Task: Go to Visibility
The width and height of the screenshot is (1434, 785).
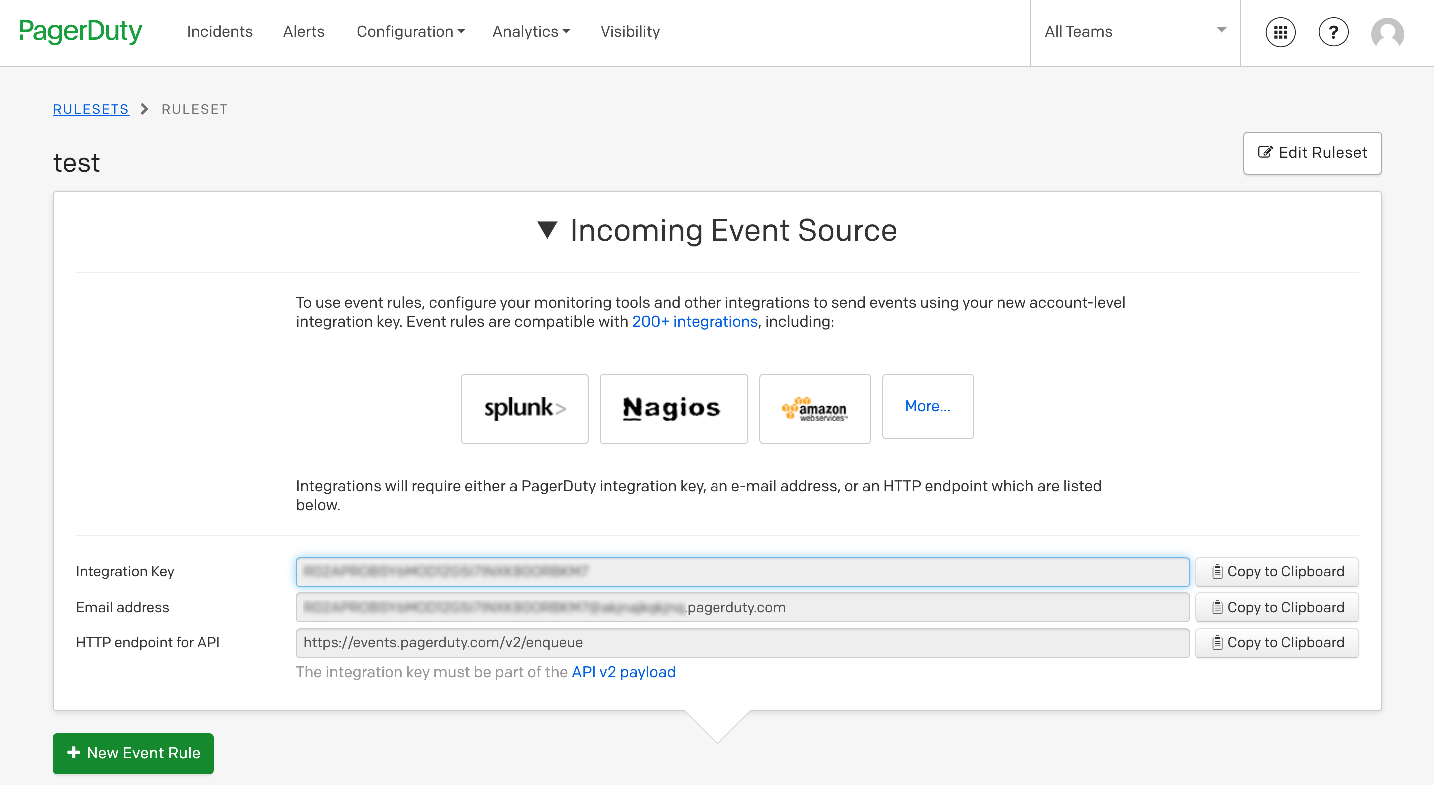Action: 630,32
